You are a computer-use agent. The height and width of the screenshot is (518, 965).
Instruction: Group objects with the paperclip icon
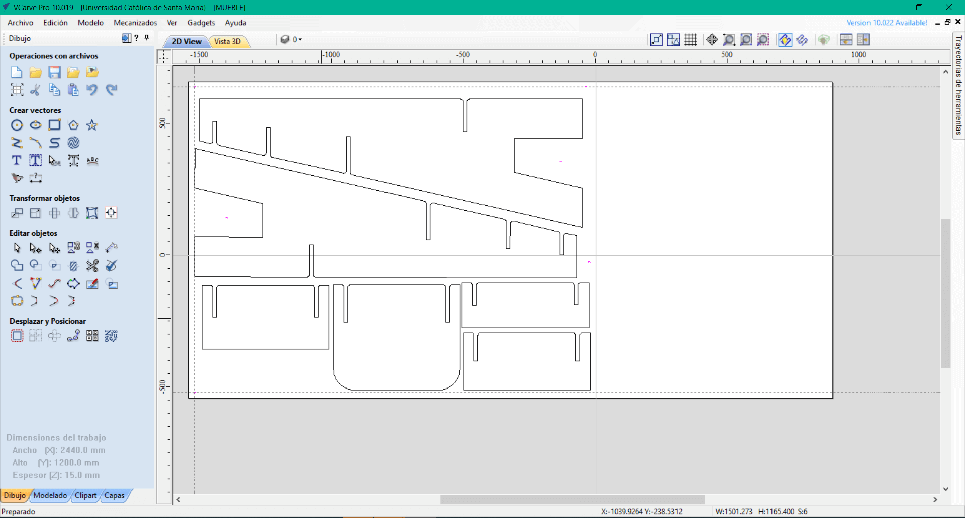tap(73, 248)
